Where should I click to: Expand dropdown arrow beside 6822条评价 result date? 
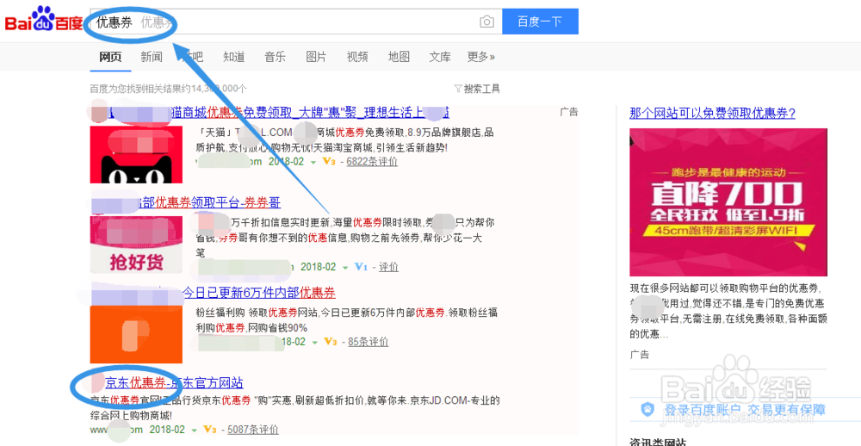313,163
